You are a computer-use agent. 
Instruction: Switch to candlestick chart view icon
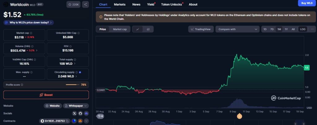pos(148,29)
